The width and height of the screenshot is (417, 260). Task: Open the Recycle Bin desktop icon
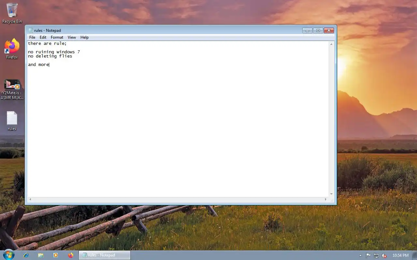(x=12, y=13)
